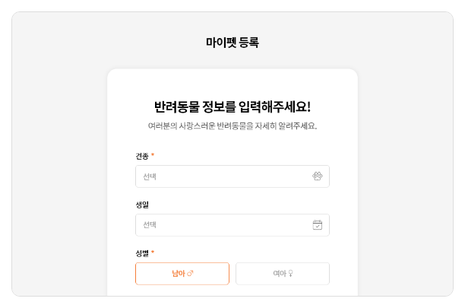
Task: Click the 마이펫 등록 page title
Action: click(232, 43)
